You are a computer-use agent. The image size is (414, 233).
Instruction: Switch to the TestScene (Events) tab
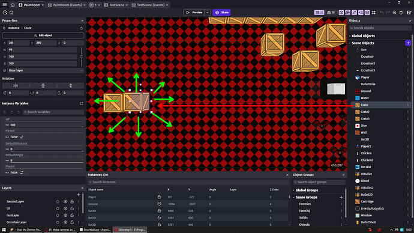[x=150, y=5]
